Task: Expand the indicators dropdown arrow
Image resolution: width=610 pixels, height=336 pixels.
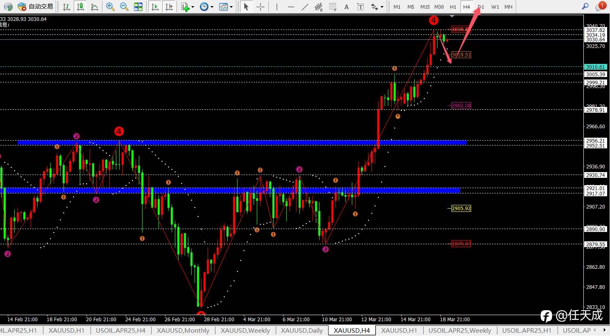Action: pos(193,7)
